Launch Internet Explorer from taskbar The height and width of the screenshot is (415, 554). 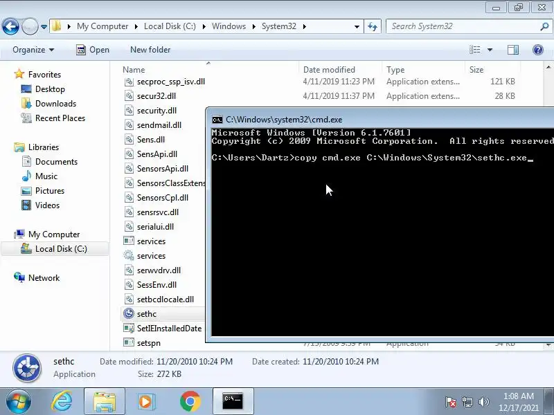pyautogui.click(x=62, y=402)
